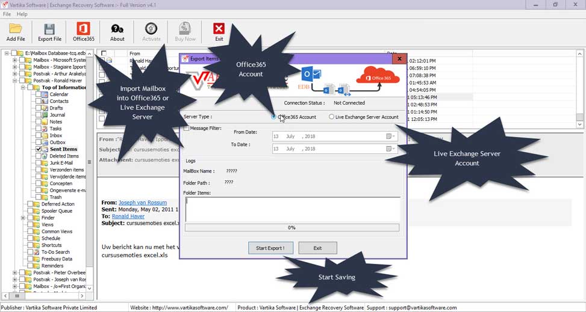The image size is (586, 312).
Task: Select the To-Do Search folder icon
Action: click(37, 252)
